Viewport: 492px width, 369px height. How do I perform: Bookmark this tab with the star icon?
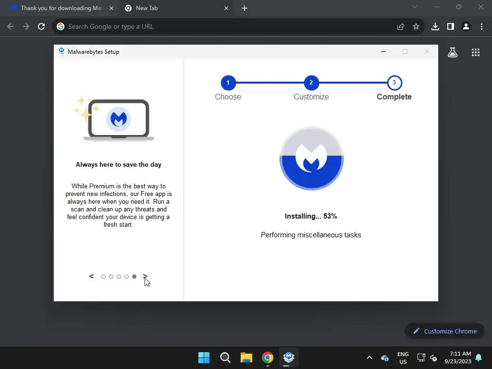coord(416,27)
